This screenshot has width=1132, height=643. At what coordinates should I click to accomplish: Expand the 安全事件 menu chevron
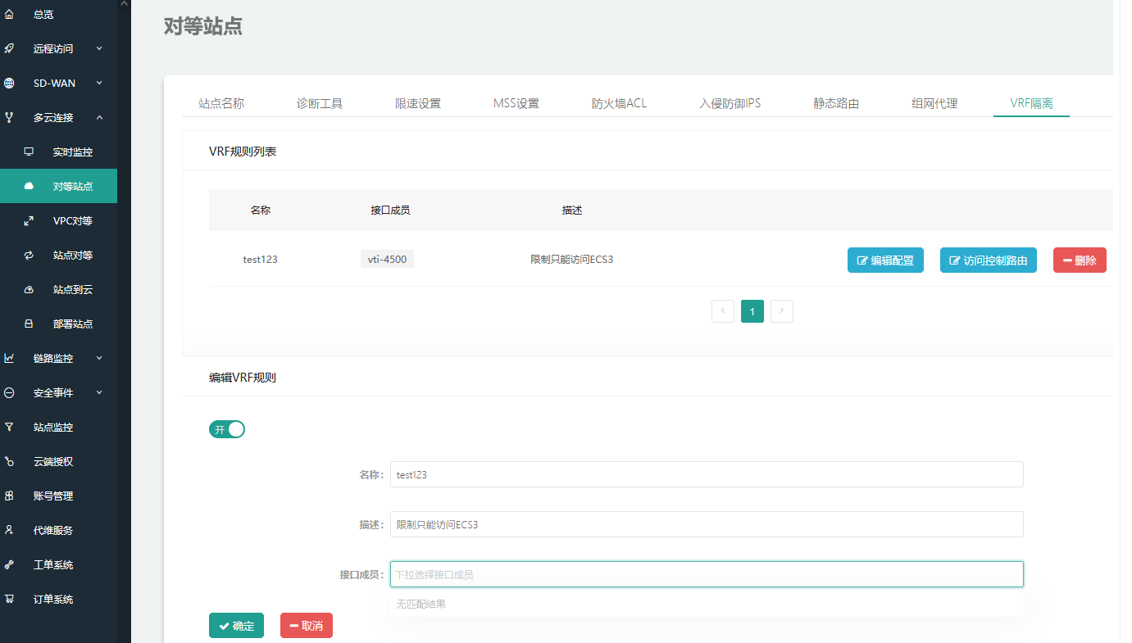click(99, 392)
